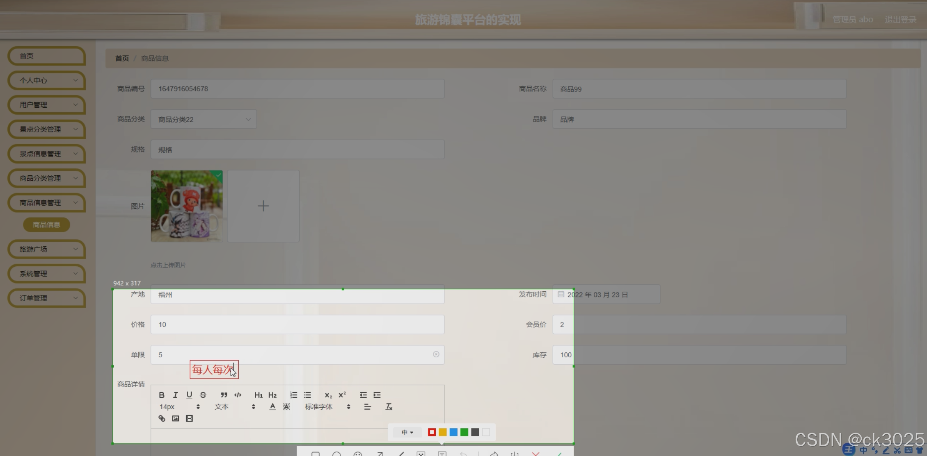Toggle subscript formatting
This screenshot has height=456, width=927.
328,395
